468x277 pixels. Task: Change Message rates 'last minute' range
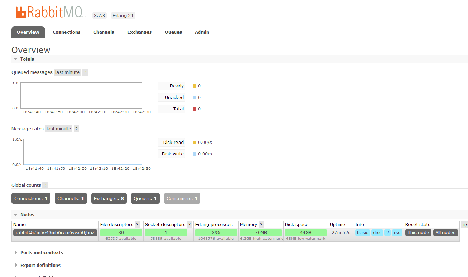(x=59, y=129)
